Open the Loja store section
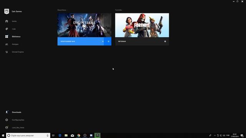Viewport: 246px width, 138px height. [x=14, y=29]
